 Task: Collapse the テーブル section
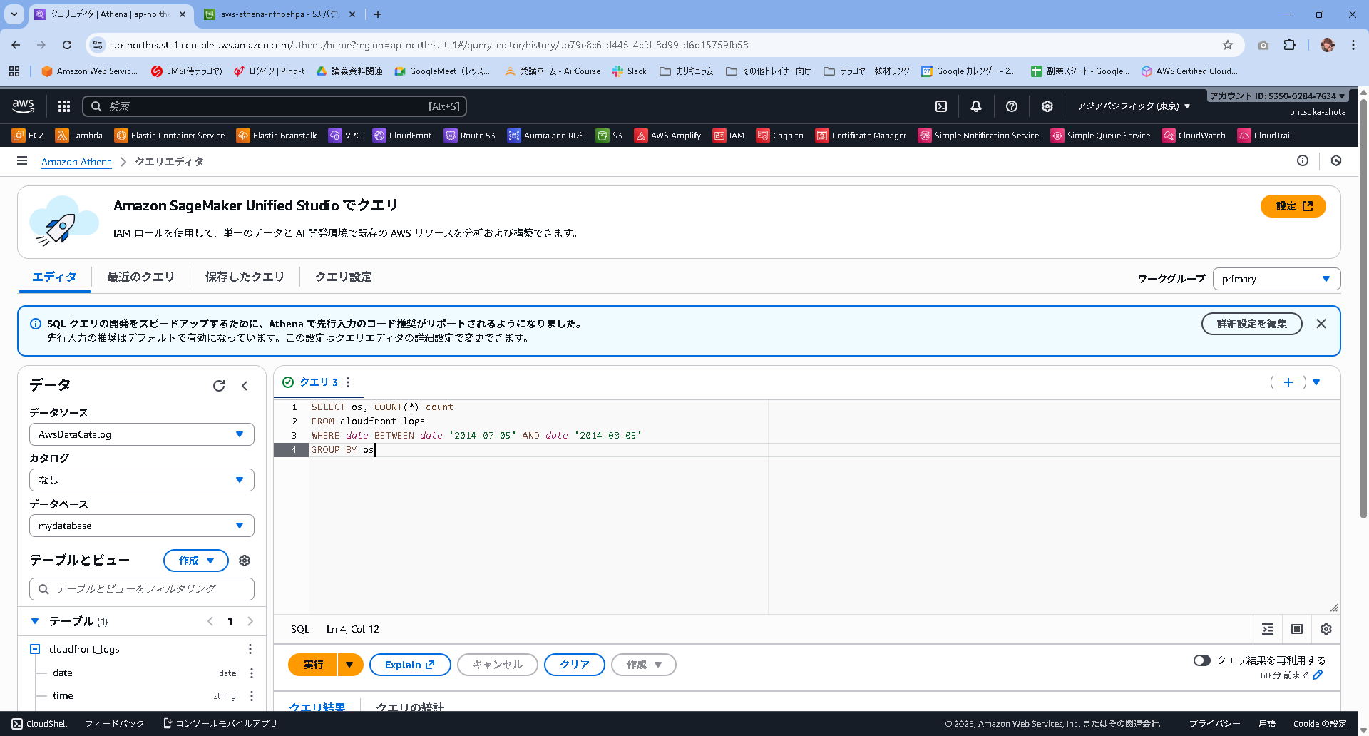(x=35, y=621)
